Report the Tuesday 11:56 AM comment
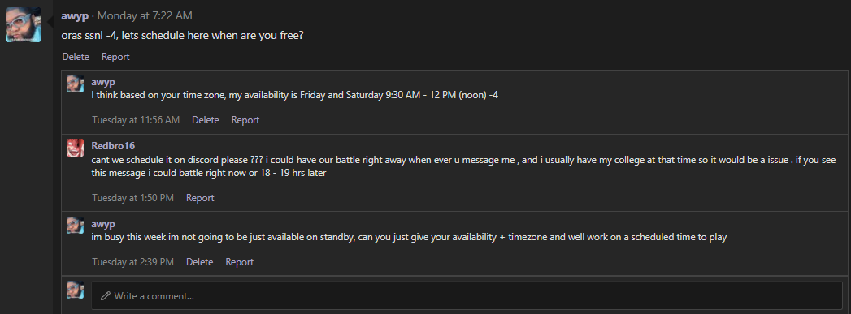851x314 pixels. (x=245, y=120)
